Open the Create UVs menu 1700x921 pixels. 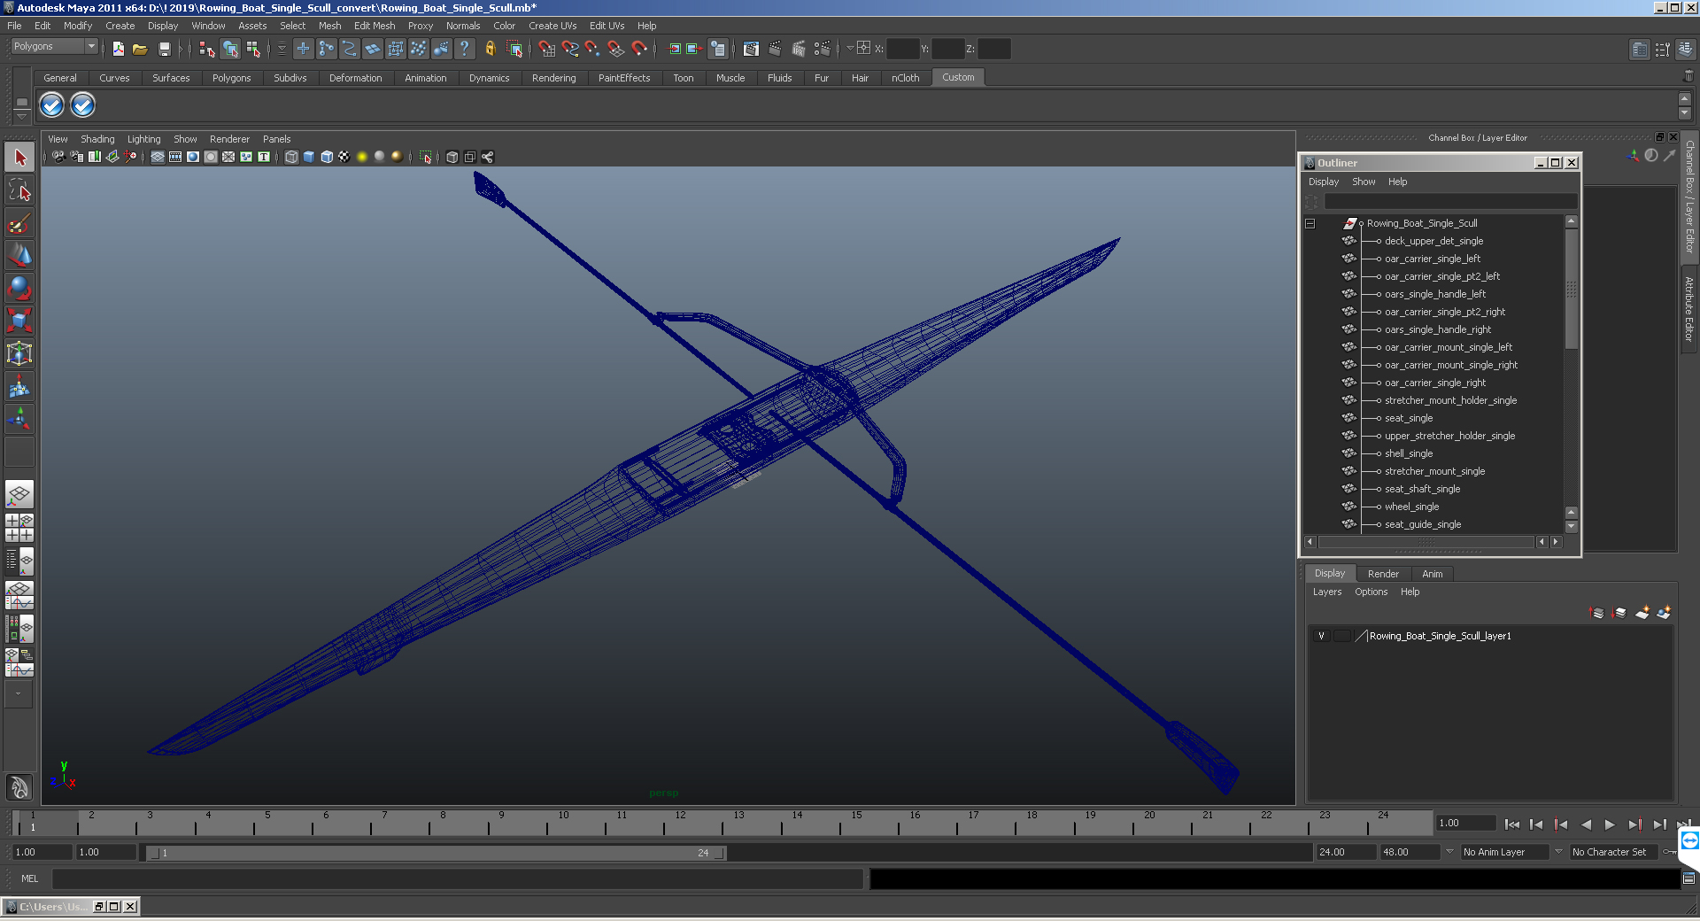pos(552,26)
